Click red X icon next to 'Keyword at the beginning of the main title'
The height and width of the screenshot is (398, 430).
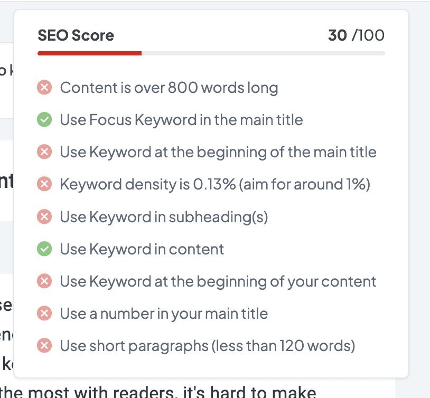click(x=44, y=153)
